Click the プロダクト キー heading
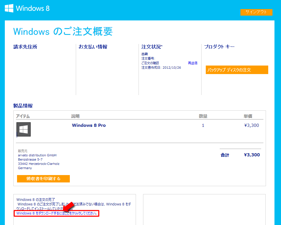Screen dimensions: 281x225 (219, 47)
